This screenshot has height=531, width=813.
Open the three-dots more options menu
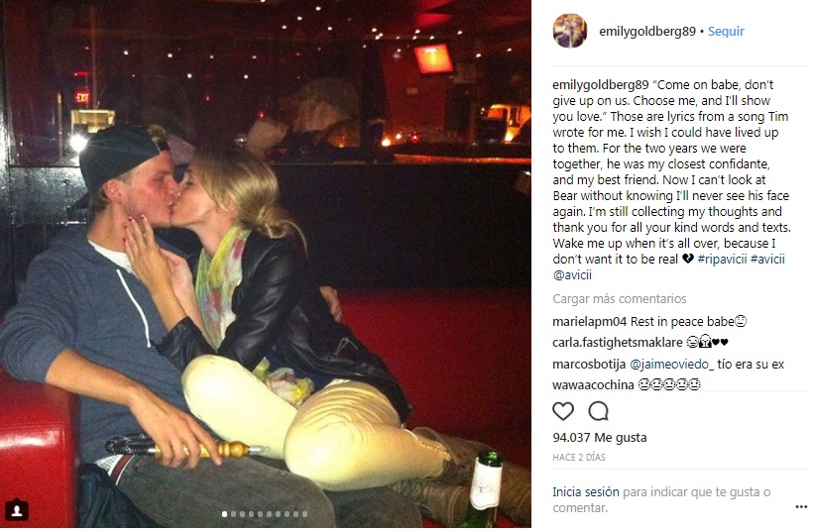pos(801,506)
